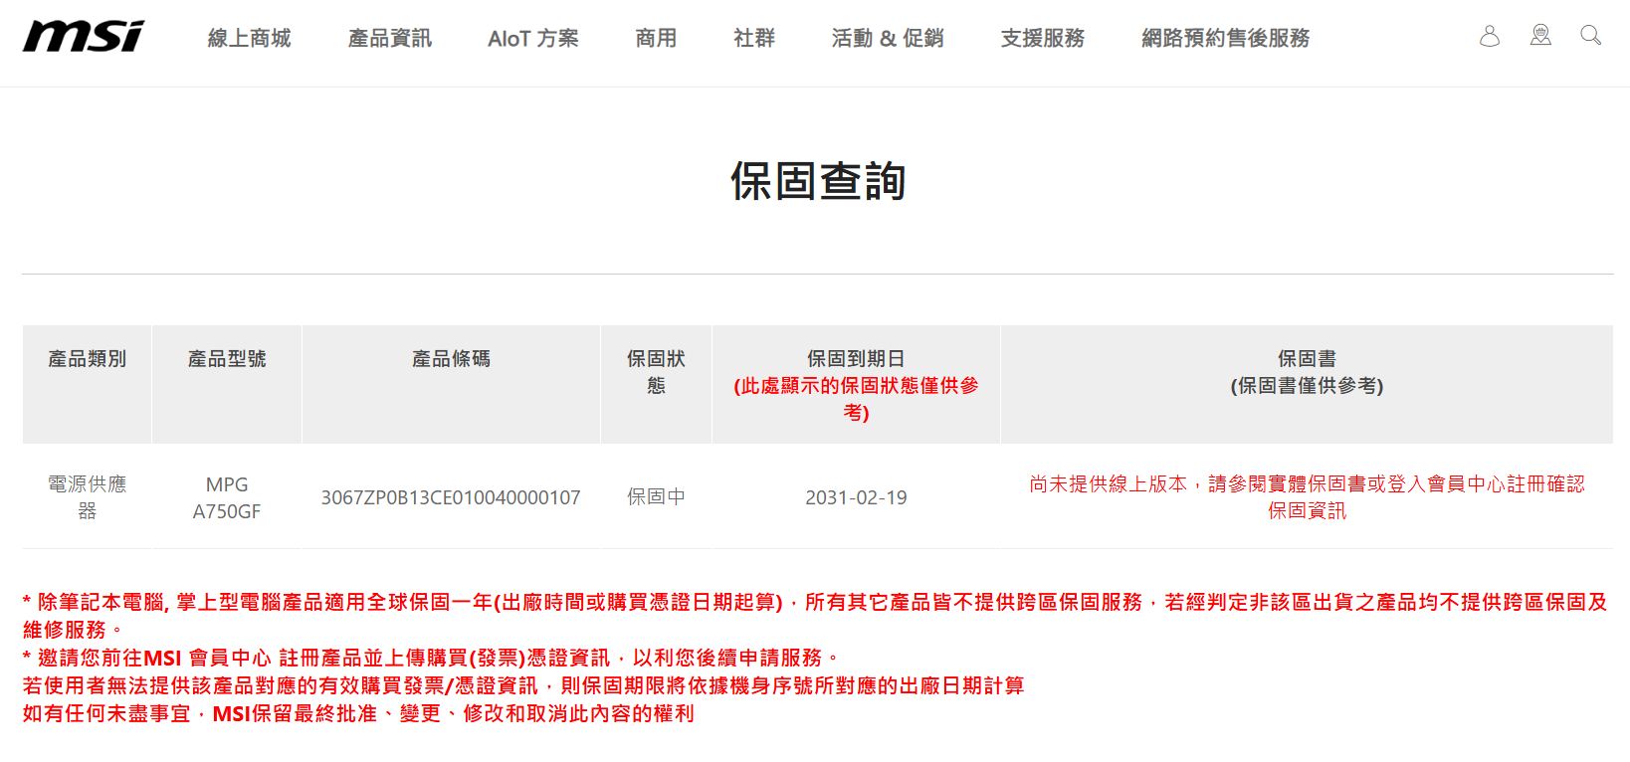Click the search magnifier icon
This screenshot has height=762, width=1630.
[1591, 36]
